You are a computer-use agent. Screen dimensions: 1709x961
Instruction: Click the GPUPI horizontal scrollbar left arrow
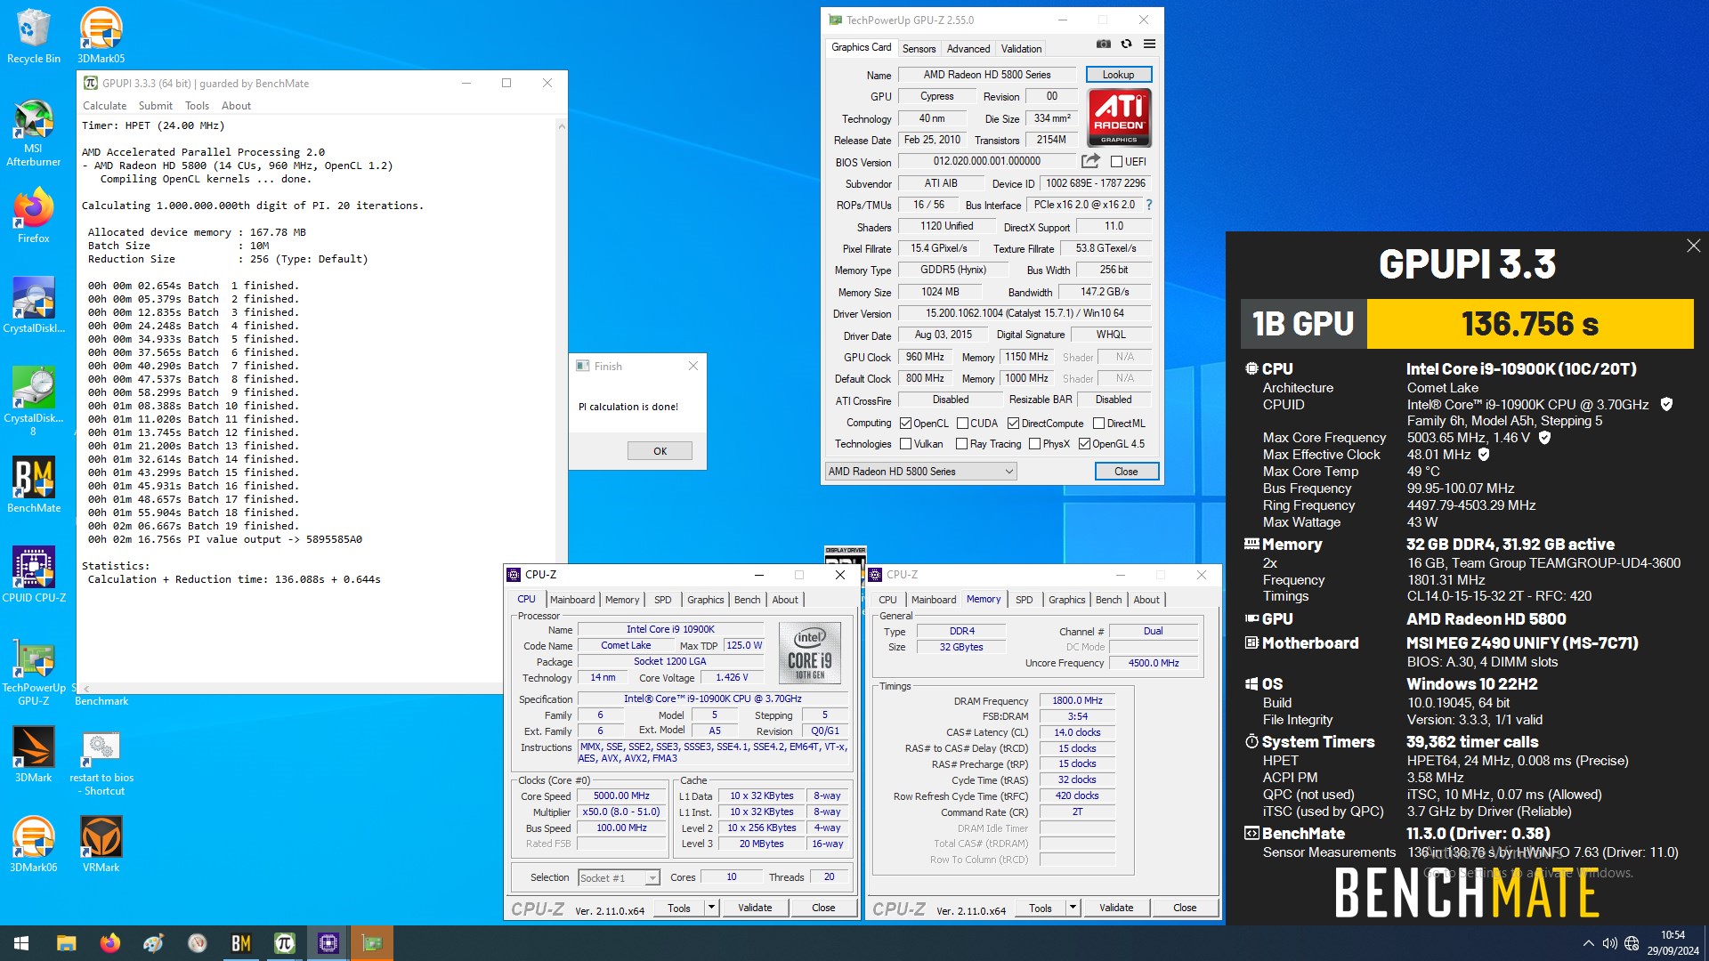click(x=86, y=689)
